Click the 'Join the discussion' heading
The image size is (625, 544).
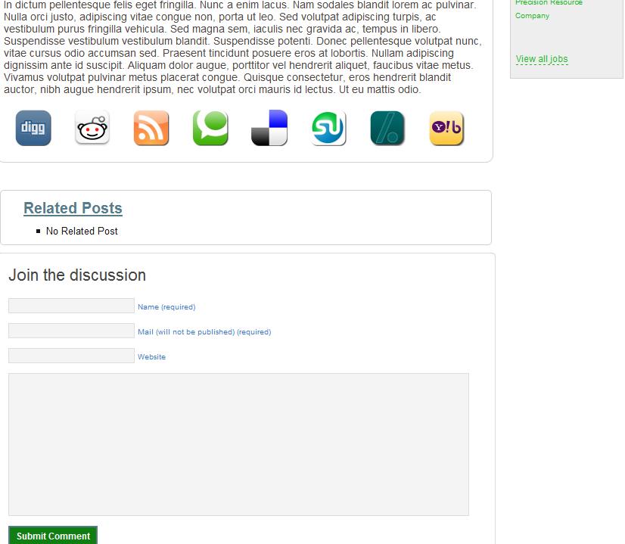pyautogui.click(x=77, y=275)
